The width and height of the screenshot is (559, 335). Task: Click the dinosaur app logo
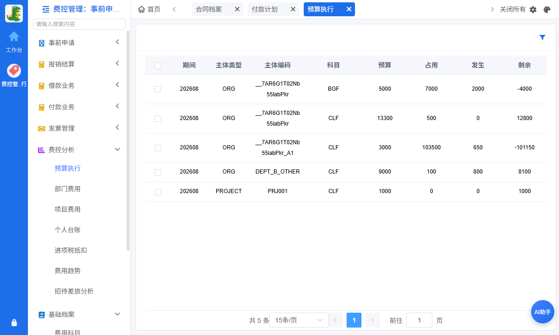pos(14,13)
